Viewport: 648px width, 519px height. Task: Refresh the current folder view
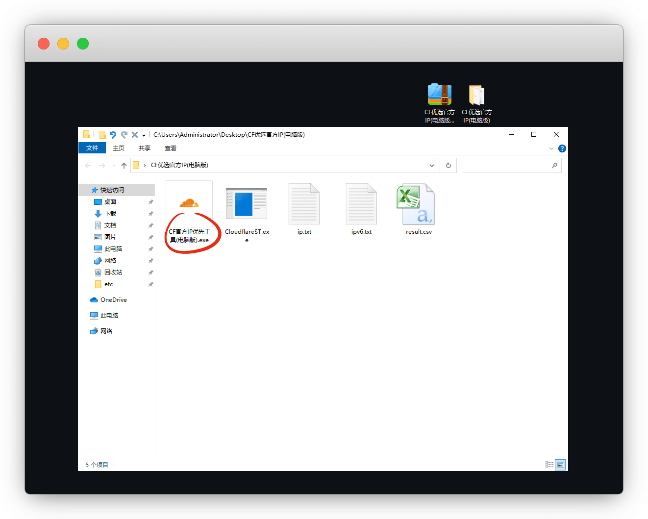point(448,166)
